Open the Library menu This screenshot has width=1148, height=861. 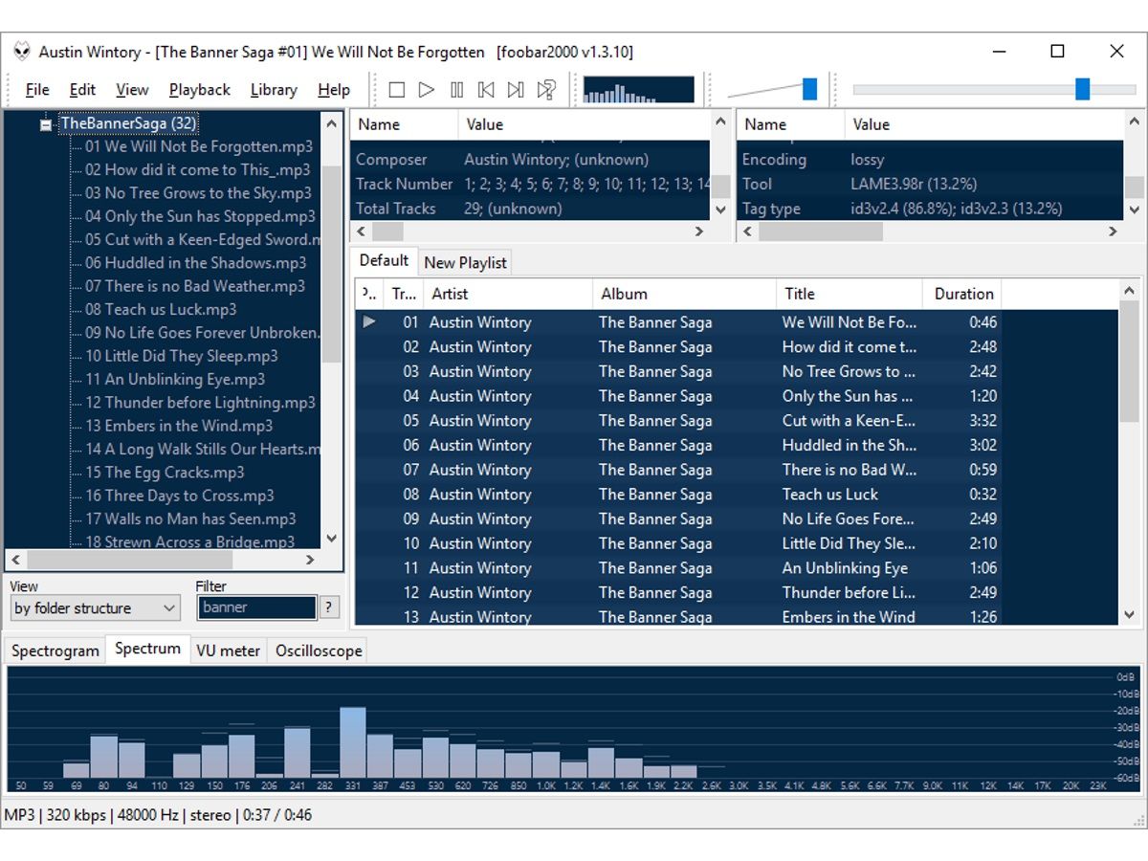(273, 89)
